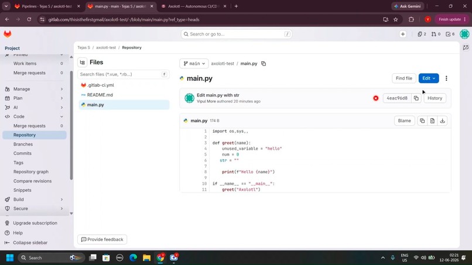472x265 pixels.
Task: Open the Edit dropdown button
Action: pos(429,78)
